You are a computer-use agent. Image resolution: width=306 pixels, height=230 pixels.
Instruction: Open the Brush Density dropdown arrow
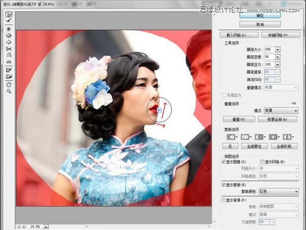click(x=277, y=57)
